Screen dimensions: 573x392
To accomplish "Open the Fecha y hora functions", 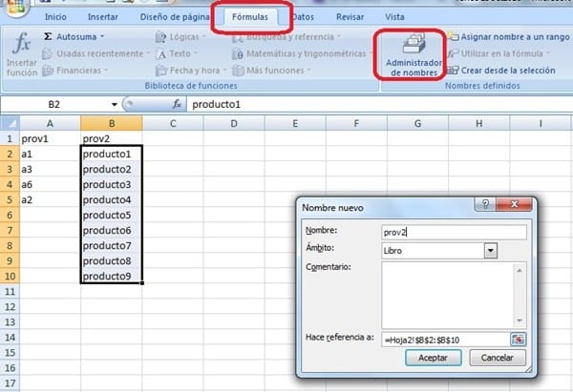I will point(190,71).
